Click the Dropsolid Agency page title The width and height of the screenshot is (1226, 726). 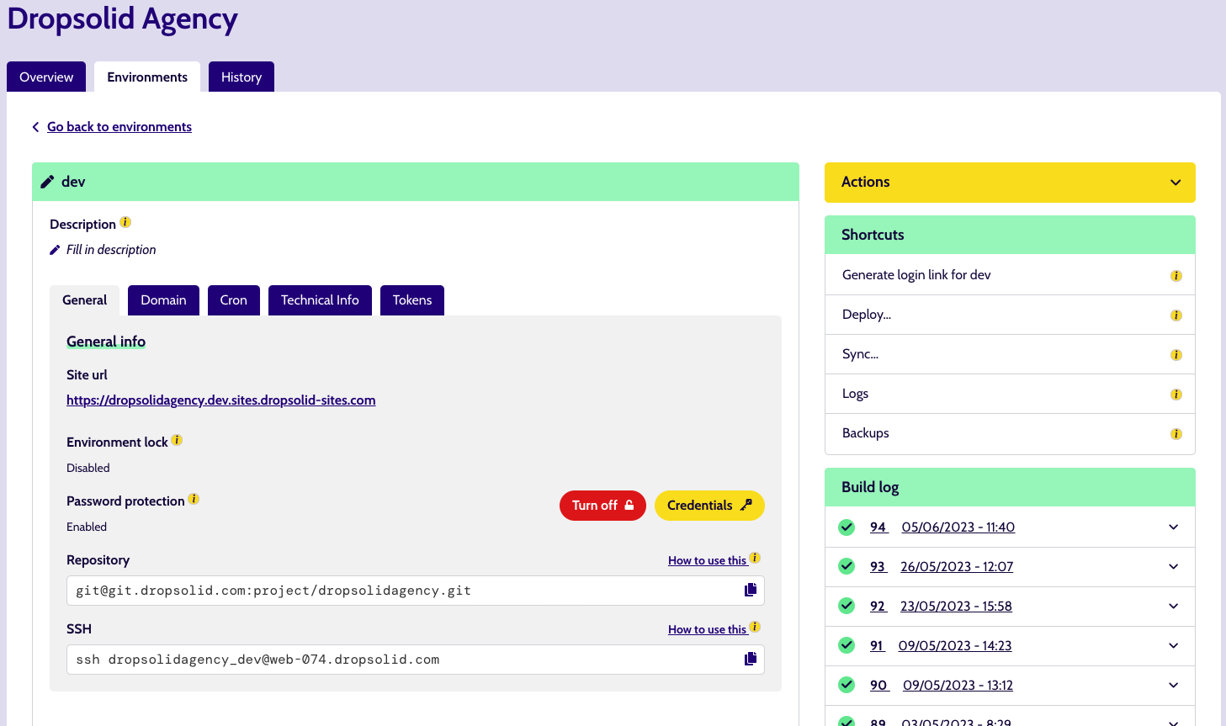point(123,19)
